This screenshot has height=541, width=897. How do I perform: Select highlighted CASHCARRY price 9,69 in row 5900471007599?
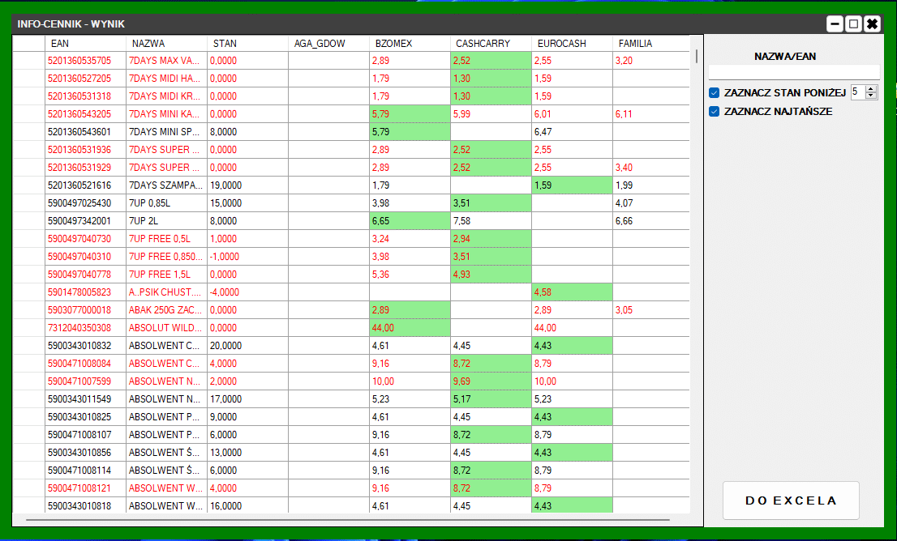(491, 381)
